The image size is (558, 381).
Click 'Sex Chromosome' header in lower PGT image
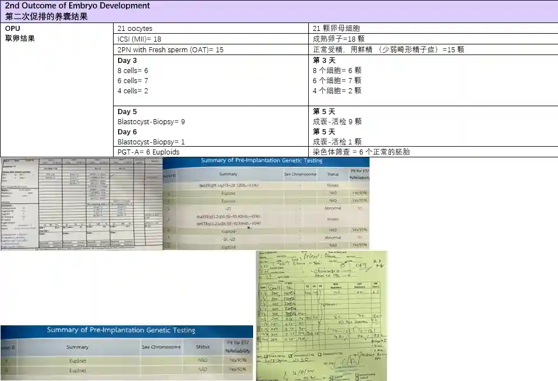click(x=161, y=347)
